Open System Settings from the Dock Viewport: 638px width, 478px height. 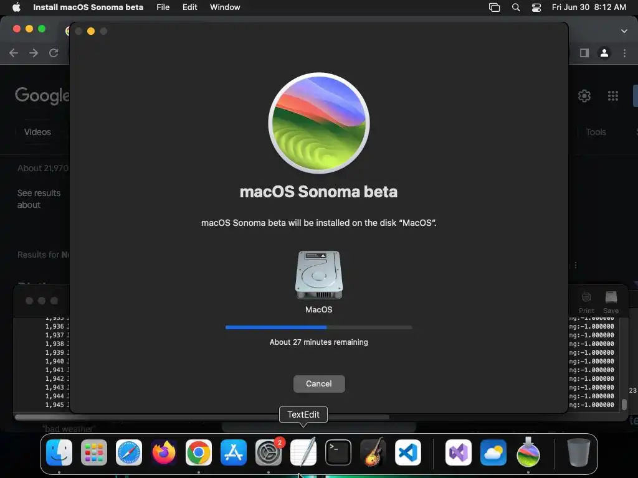pyautogui.click(x=269, y=452)
